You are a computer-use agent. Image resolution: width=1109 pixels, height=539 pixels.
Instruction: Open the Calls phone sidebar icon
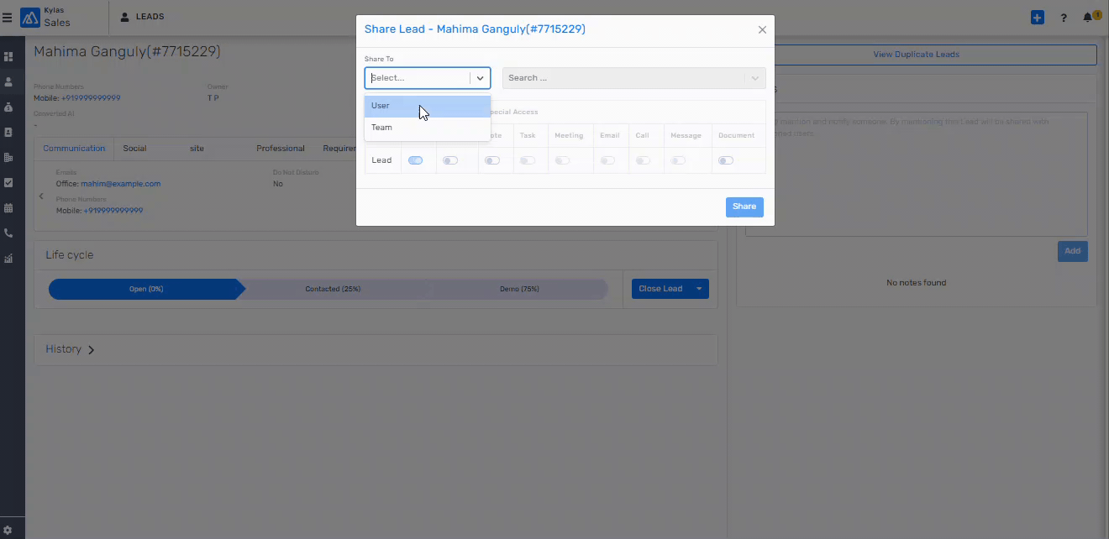[8, 233]
